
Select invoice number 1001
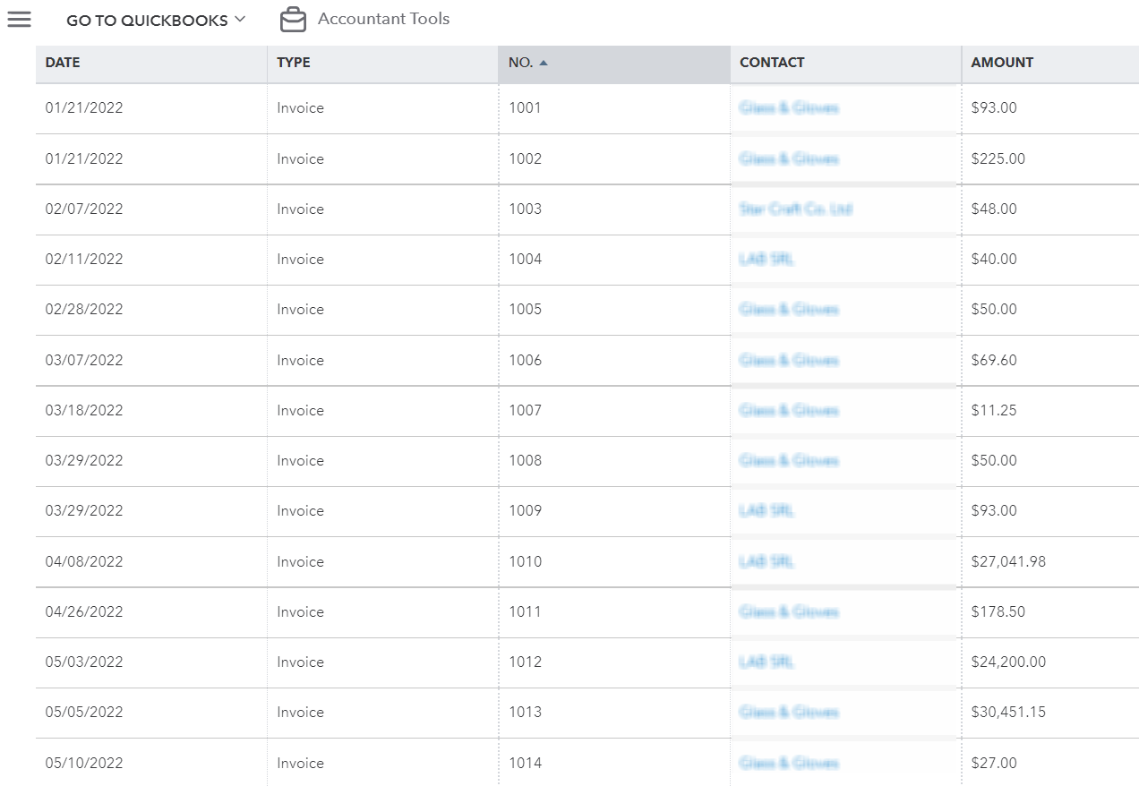525,107
